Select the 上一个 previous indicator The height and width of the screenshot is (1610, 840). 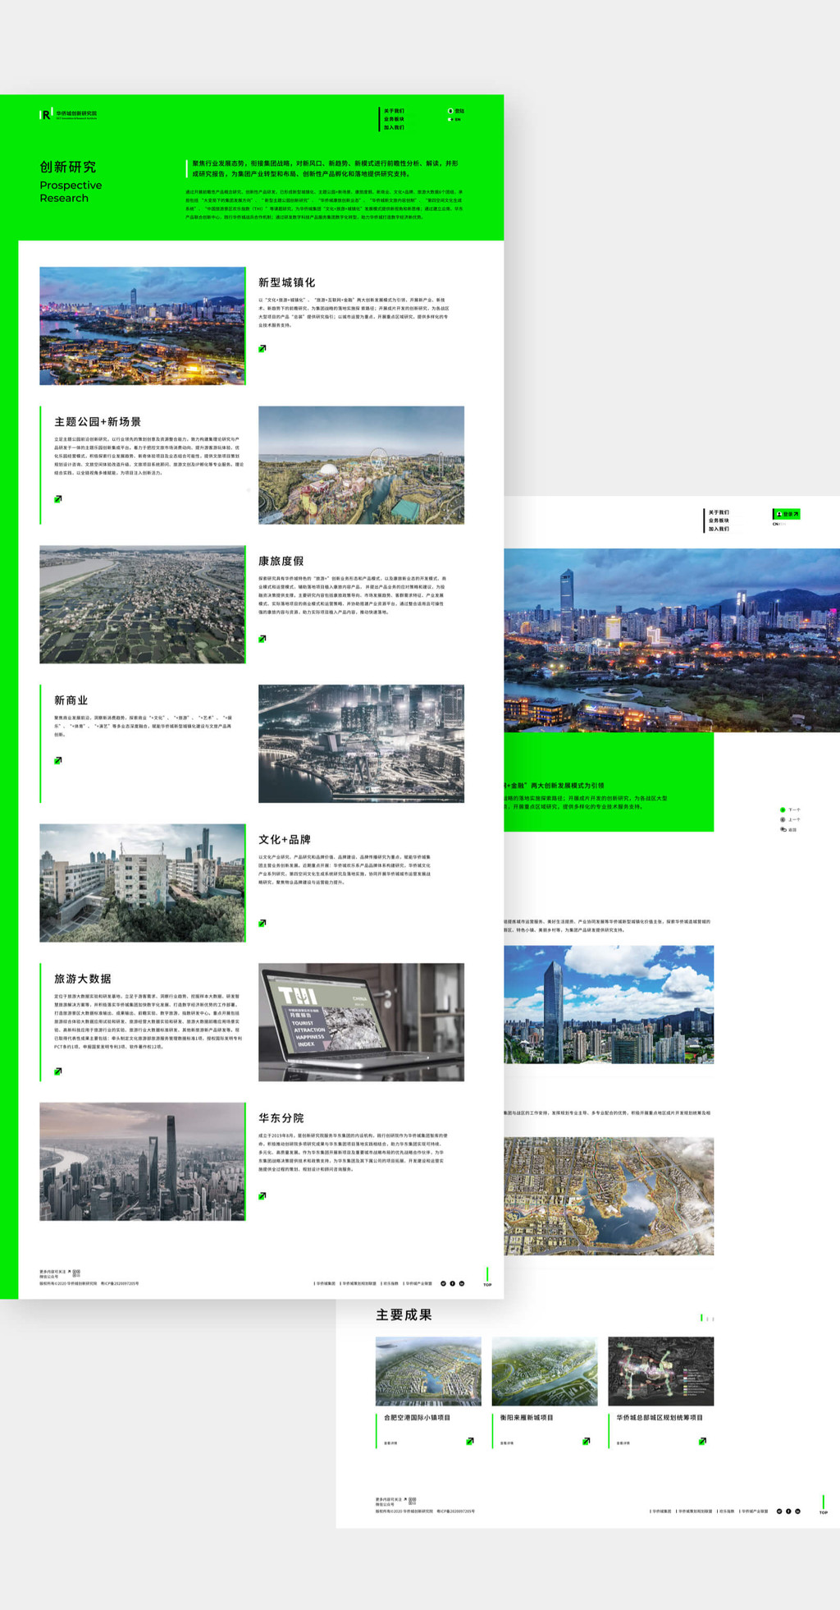pyautogui.click(x=783, y=819)
